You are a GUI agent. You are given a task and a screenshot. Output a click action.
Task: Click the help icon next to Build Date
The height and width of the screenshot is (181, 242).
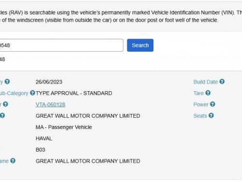tap(222, 82)
